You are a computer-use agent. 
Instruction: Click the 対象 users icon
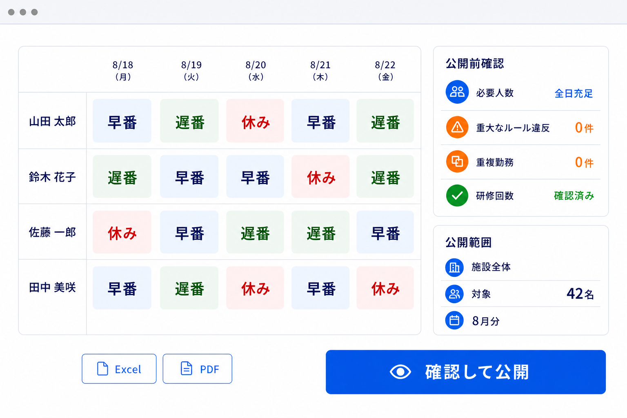point(454,294)
